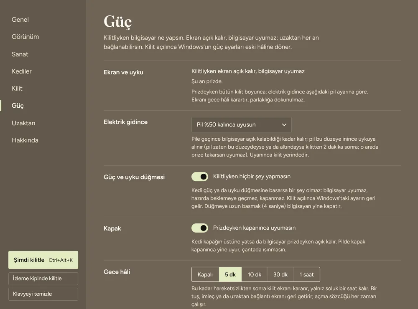Open the Genel settings section
The height and width of the screenshot is (309, 418).
click(x=20, y=20)
